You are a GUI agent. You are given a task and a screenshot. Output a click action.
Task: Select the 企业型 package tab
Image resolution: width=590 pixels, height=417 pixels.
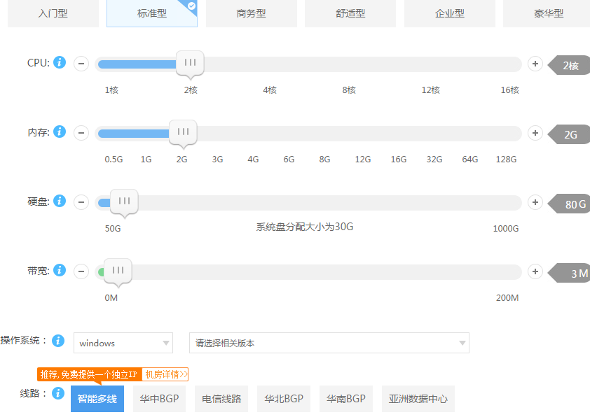450,13
